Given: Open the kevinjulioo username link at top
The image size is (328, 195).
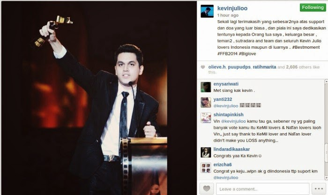Looking at the screenshot, I should point(232,8).
